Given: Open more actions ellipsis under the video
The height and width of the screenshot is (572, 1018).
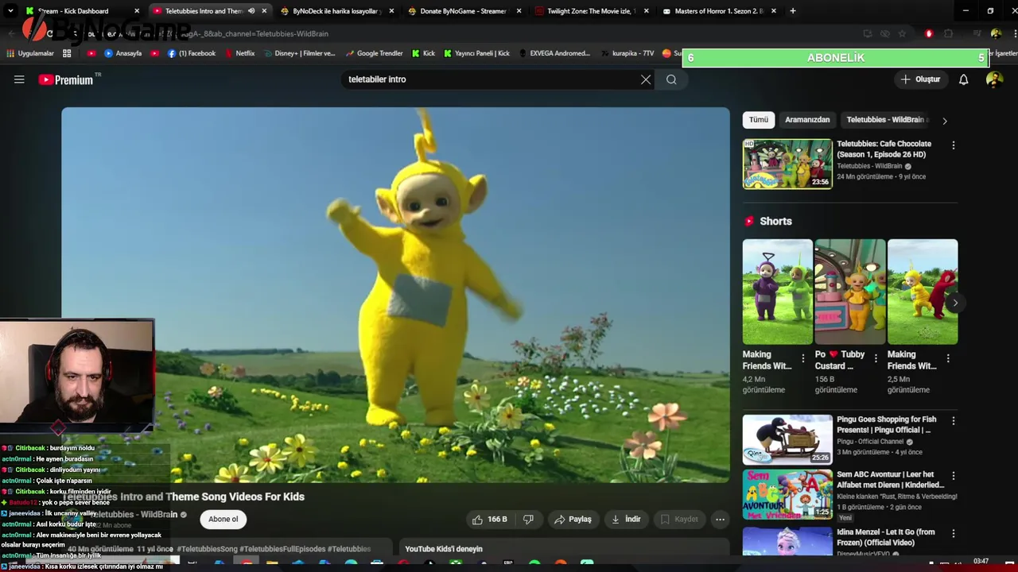Looking at the screenshot, I should tap(720, 520).
